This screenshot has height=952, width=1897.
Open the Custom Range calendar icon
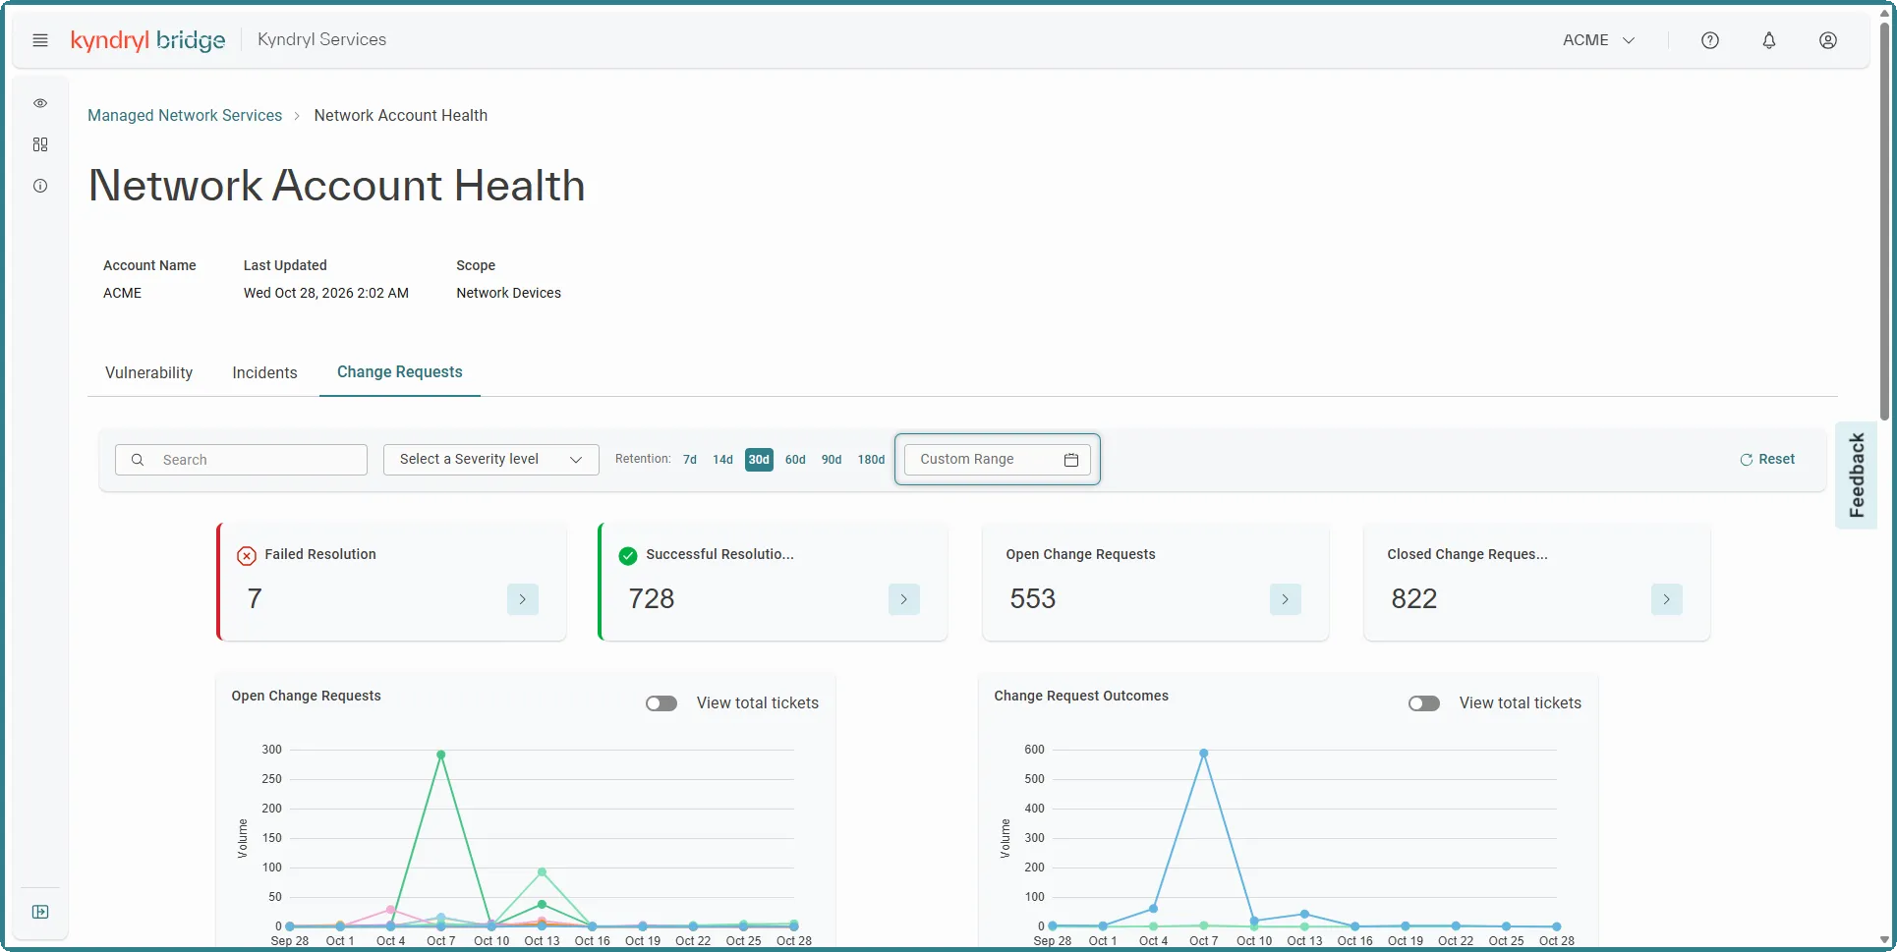[1071, 460]
